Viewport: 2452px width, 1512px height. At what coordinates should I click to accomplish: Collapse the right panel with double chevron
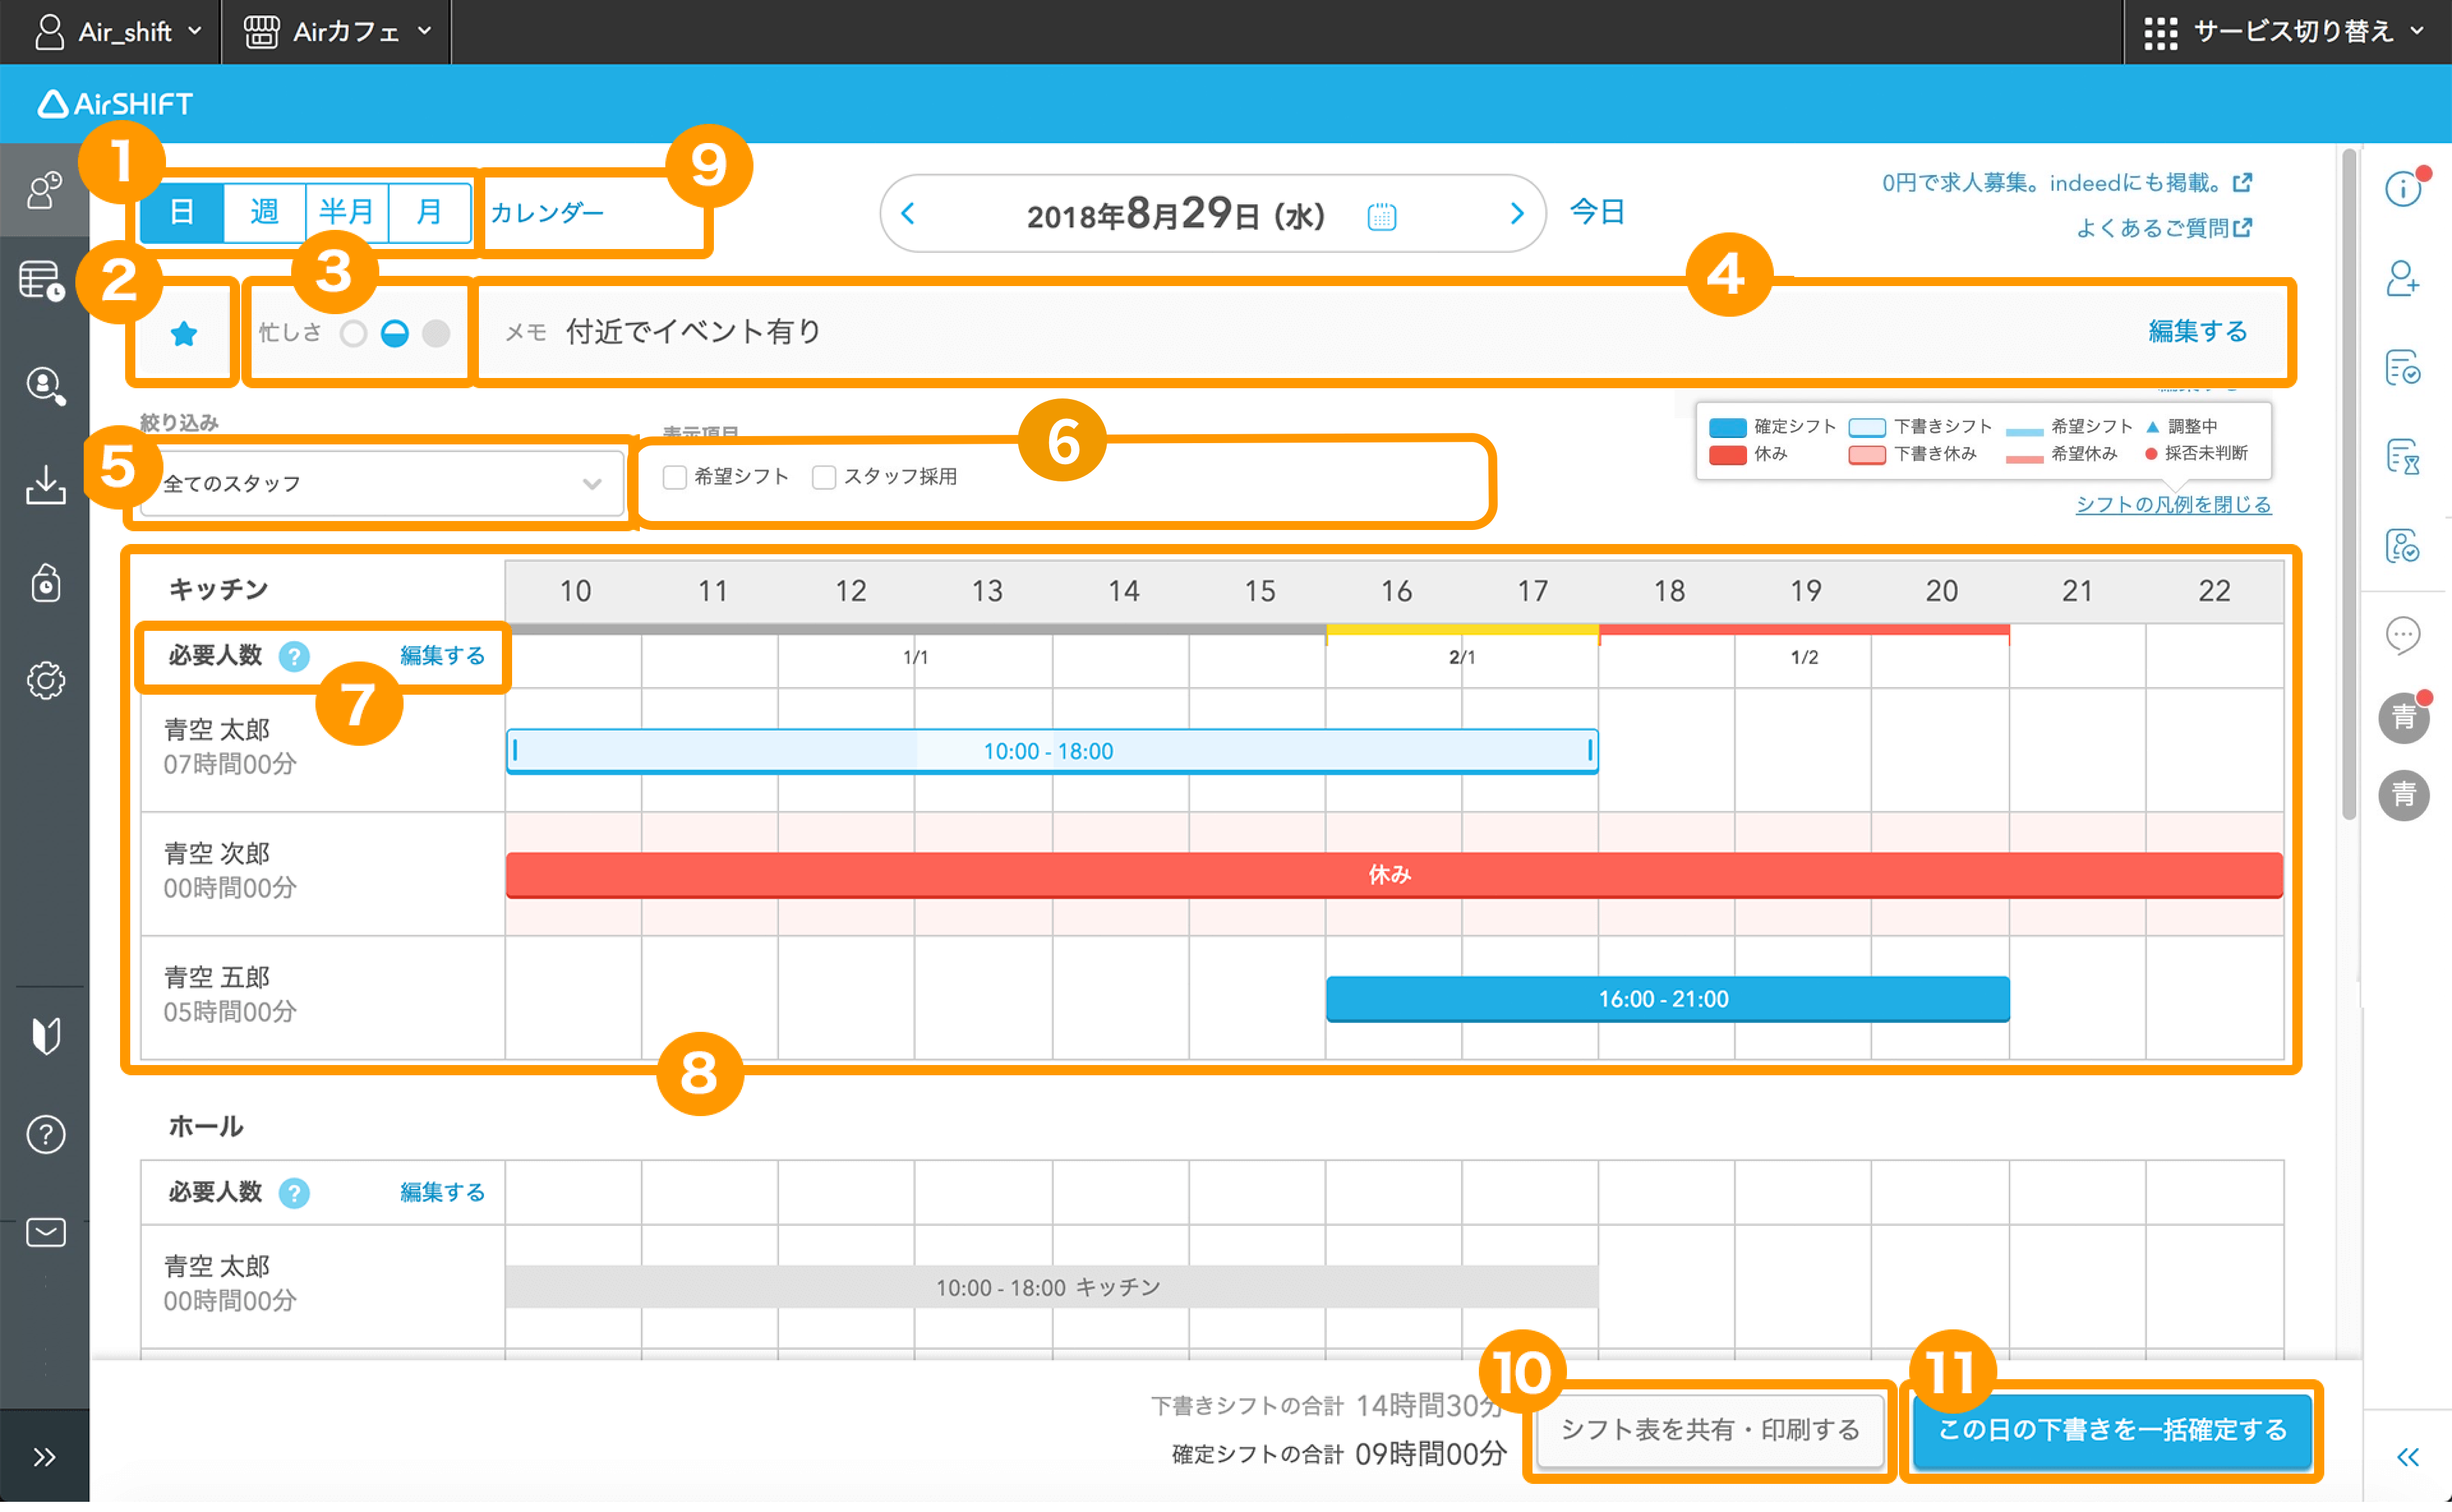(2408, 1458)
